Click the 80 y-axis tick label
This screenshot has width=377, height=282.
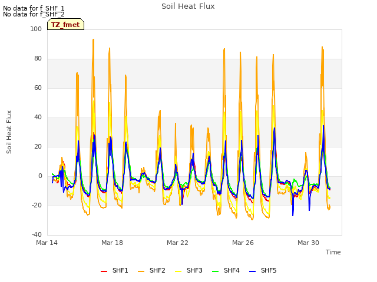[x=38, y=58]
